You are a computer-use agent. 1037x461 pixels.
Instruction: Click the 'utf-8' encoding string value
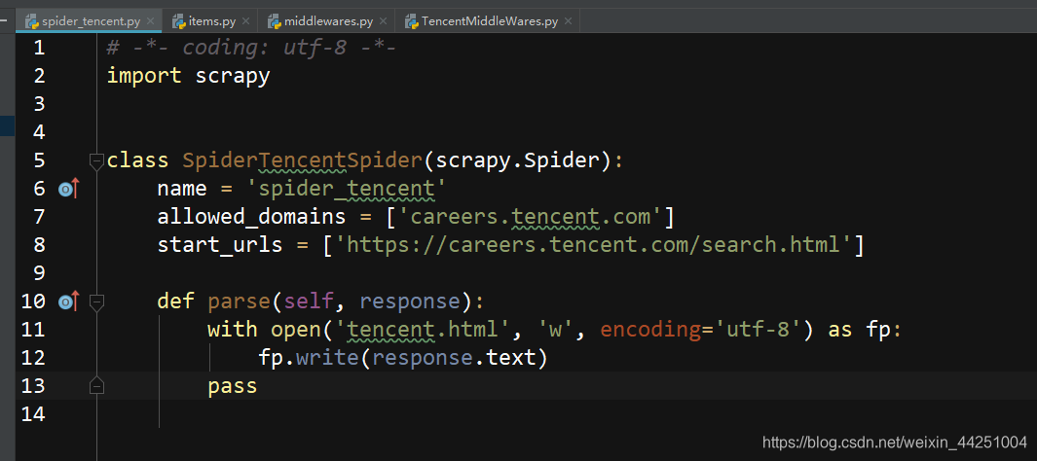[758, 330]
